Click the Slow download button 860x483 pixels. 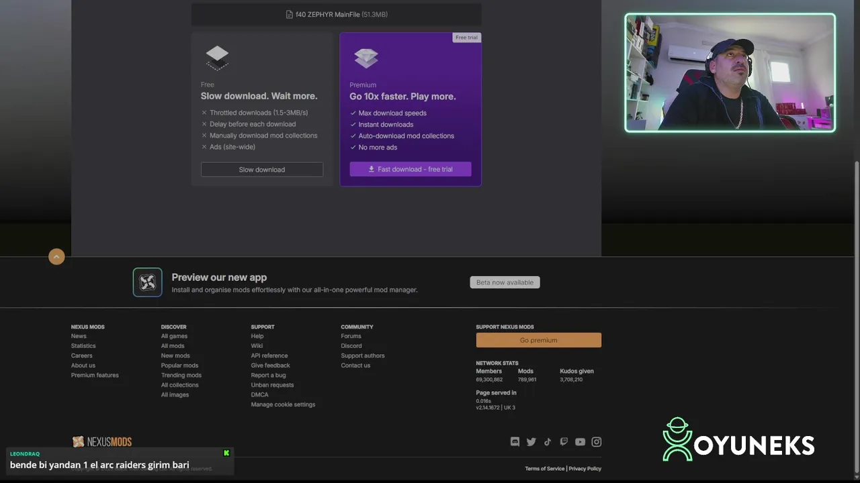(262, 170)
